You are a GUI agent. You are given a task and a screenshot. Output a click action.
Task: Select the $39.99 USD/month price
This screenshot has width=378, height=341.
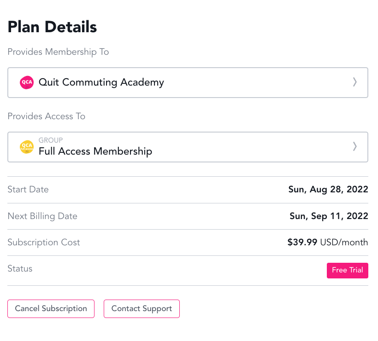327,242
